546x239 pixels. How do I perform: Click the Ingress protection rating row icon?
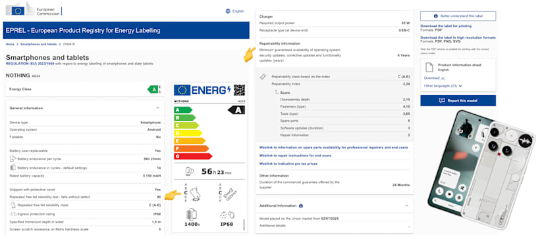[13, 214]
